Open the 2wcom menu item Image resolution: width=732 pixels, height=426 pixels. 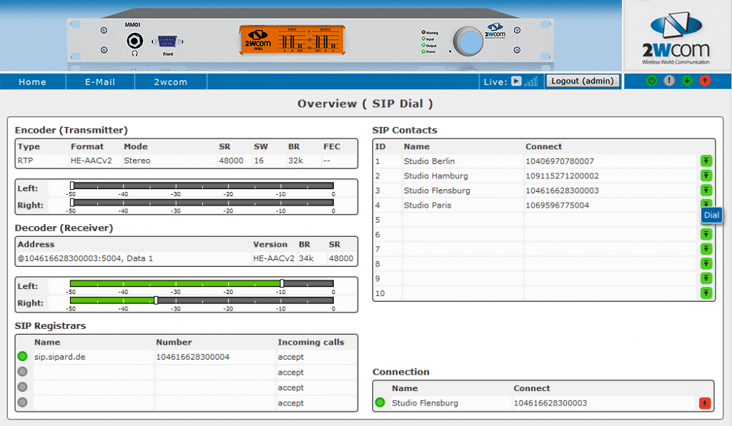tap(171, 82)
